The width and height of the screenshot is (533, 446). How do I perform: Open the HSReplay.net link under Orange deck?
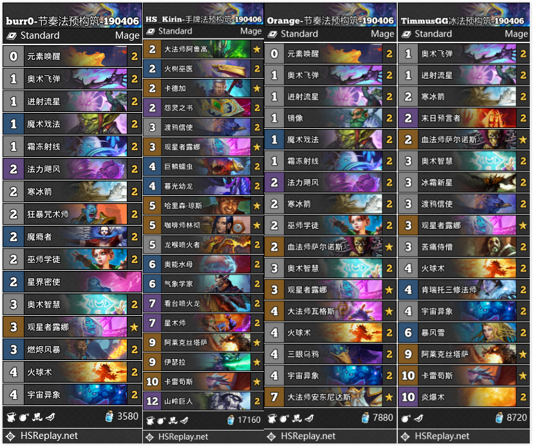308,436
